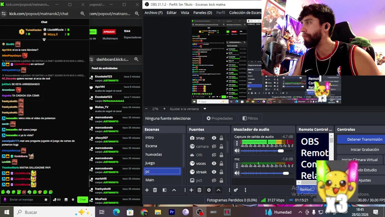
Task: Open advanced audio properties gears icon
Action: 236,190
